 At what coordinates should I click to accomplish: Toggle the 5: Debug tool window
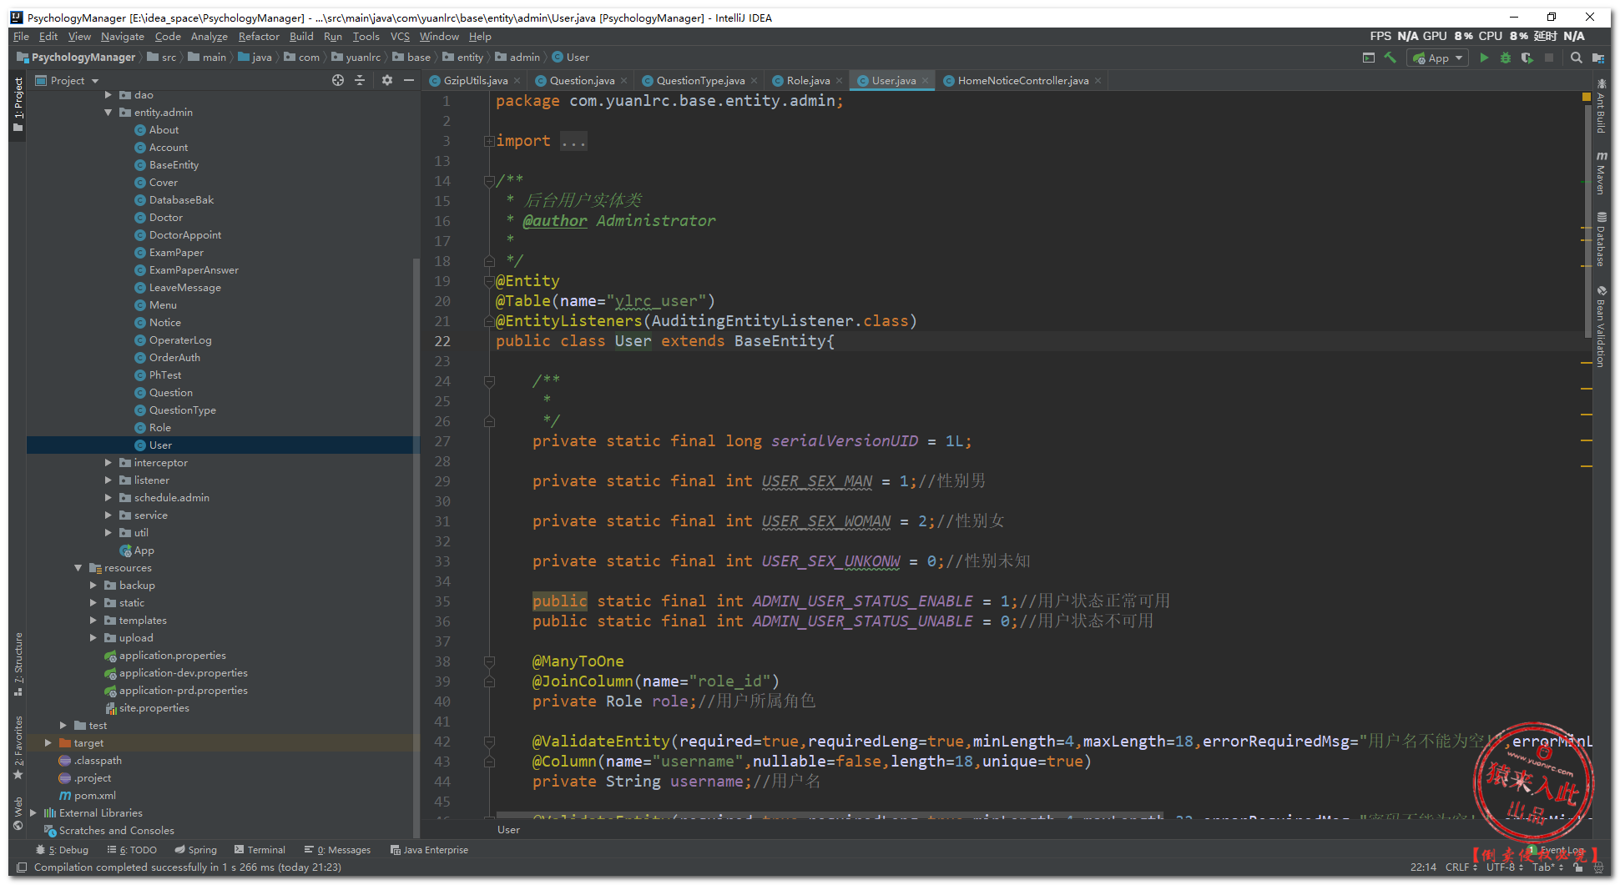[x=62, y=850]
